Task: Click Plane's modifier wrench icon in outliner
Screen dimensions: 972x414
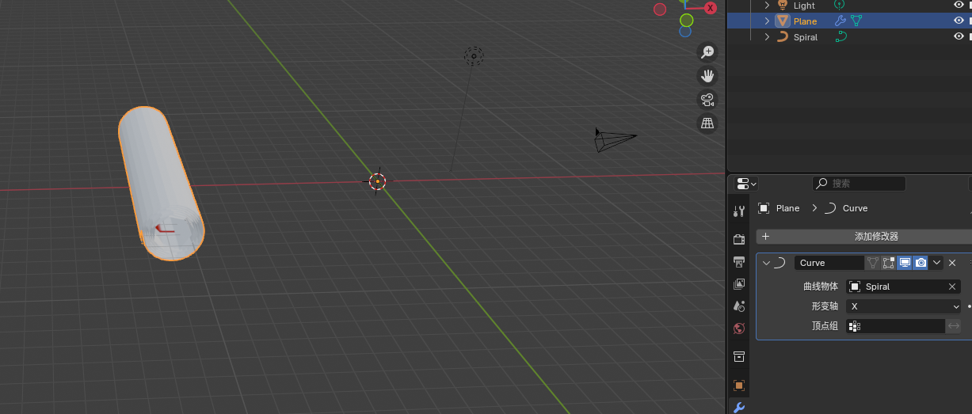Action: (x=840, y=21)
